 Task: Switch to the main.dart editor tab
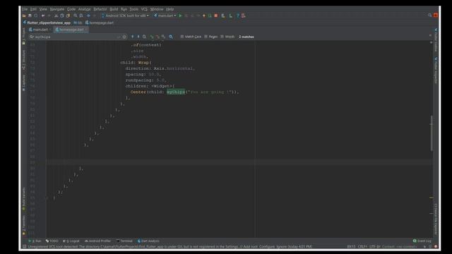(x=40, y=30)
